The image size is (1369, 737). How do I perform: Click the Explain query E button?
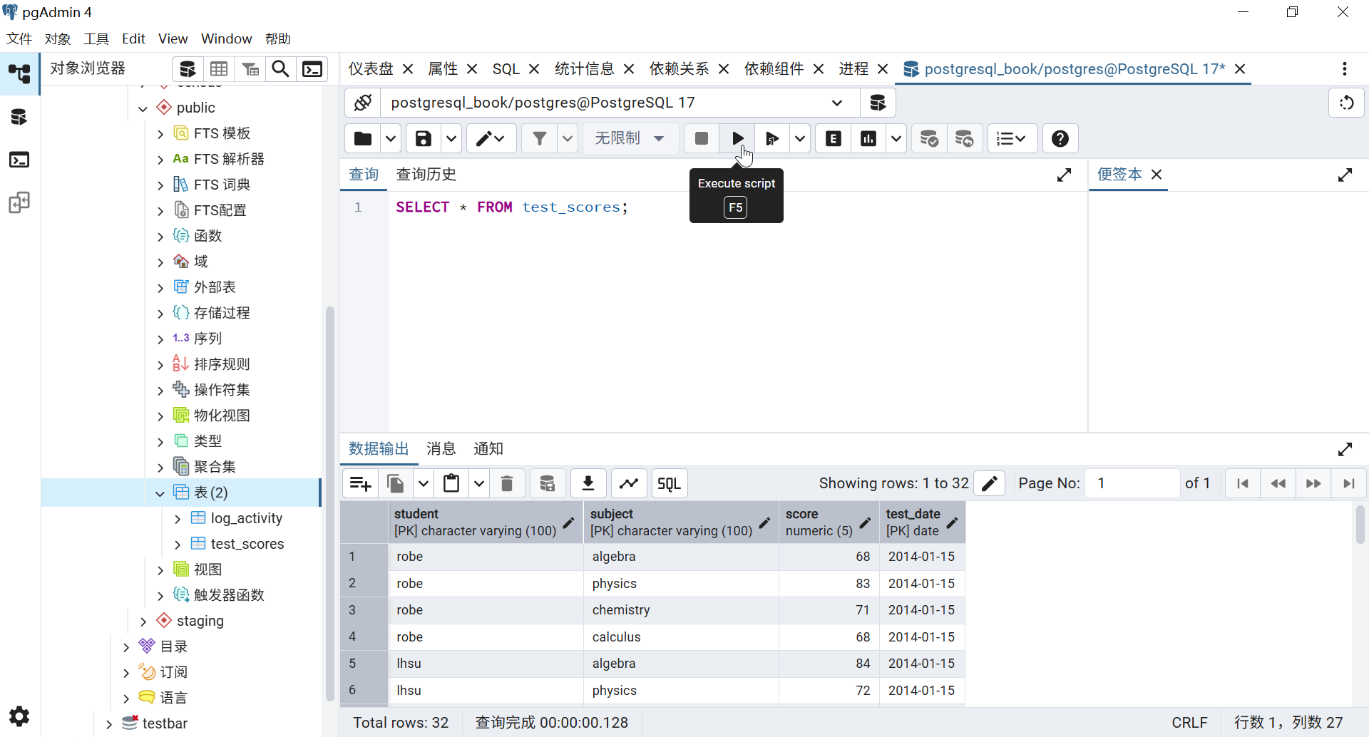(x=833, y=138)
